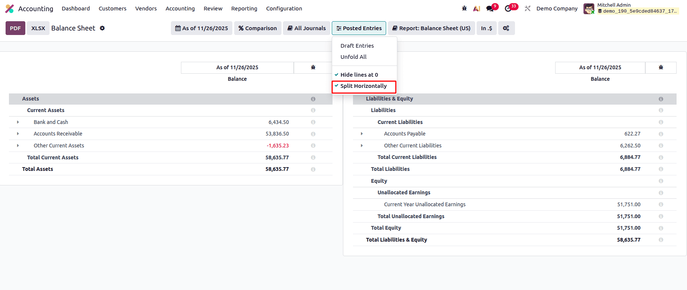Click the Total Assets value 58,635.77
This screenshot has width=687, height=290.
coord(277,169)
